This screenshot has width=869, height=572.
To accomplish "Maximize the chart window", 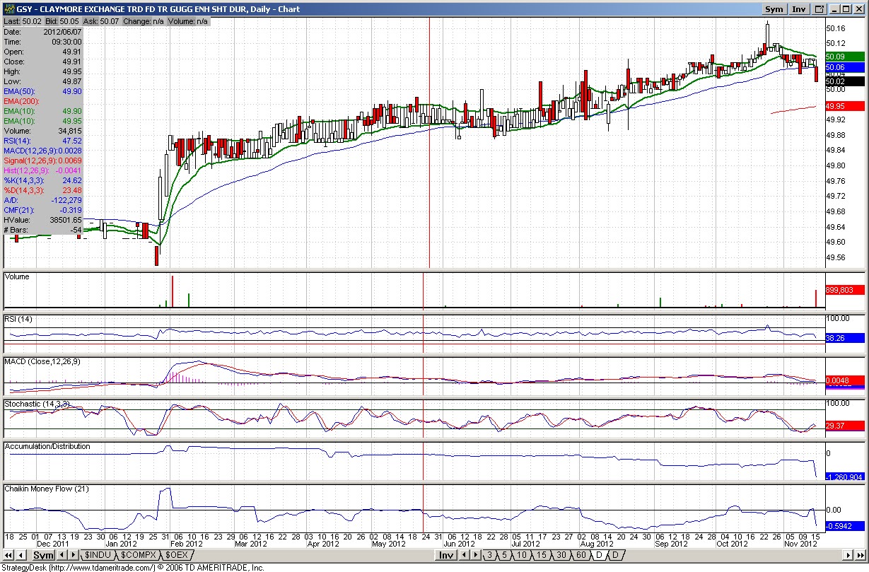I will coord(847,9).
